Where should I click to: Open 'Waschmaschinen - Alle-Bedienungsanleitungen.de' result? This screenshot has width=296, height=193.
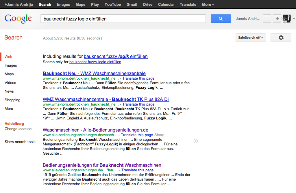click(x=95, y=130)
